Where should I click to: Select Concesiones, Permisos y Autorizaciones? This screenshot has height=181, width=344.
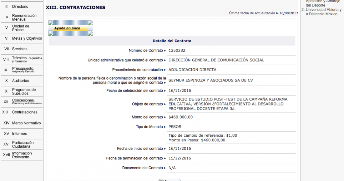[x=27, y=102]
